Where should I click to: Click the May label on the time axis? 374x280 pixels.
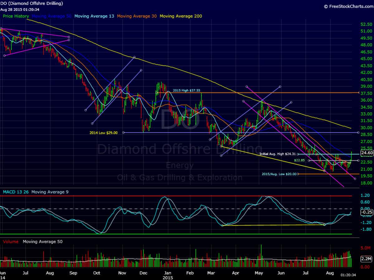259,273
